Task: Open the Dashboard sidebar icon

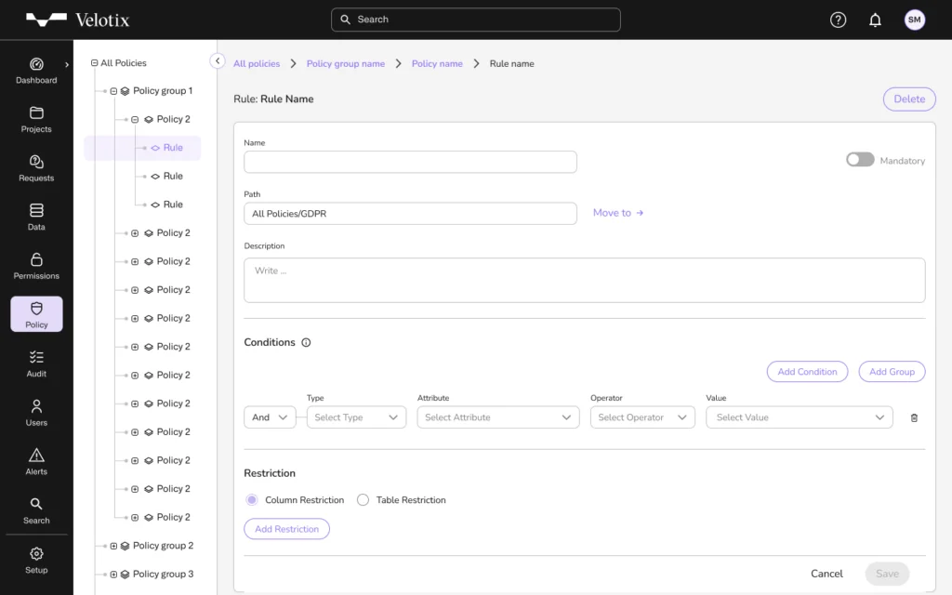Action: click(36, 64)
